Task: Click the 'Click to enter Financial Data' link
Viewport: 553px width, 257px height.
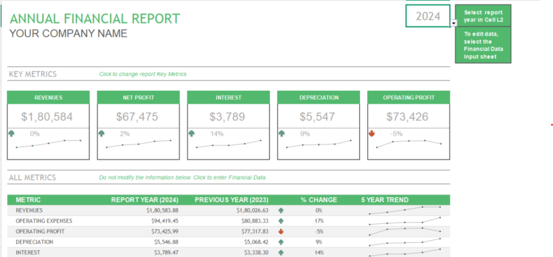Action: [229, 177]
